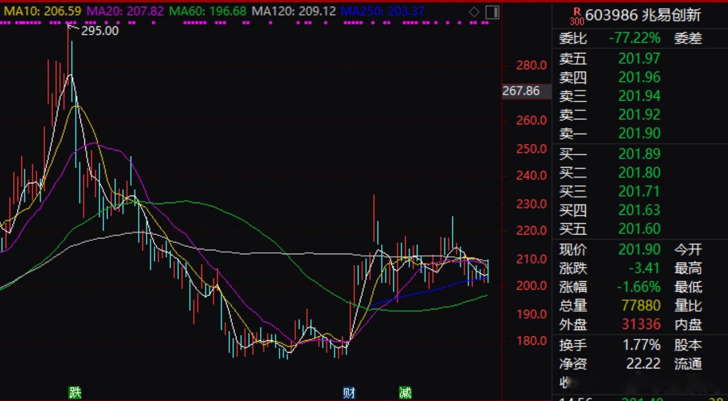Click the 280.0 price axis label
Image resolution: width=728 pixels, height=401 pixels.
coord(532,65)
